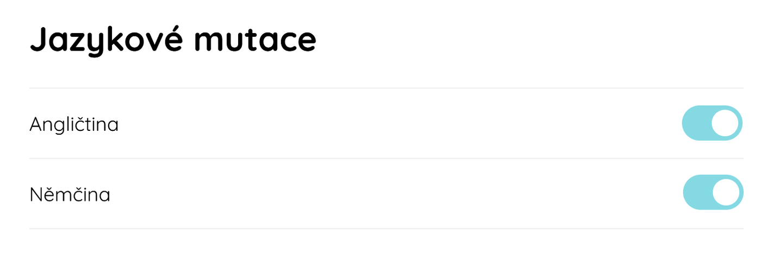This screenshot has width=761, height=272.
Task: Switch off the second language toggle
Action: pyautogui.click(x=713, y=192)
